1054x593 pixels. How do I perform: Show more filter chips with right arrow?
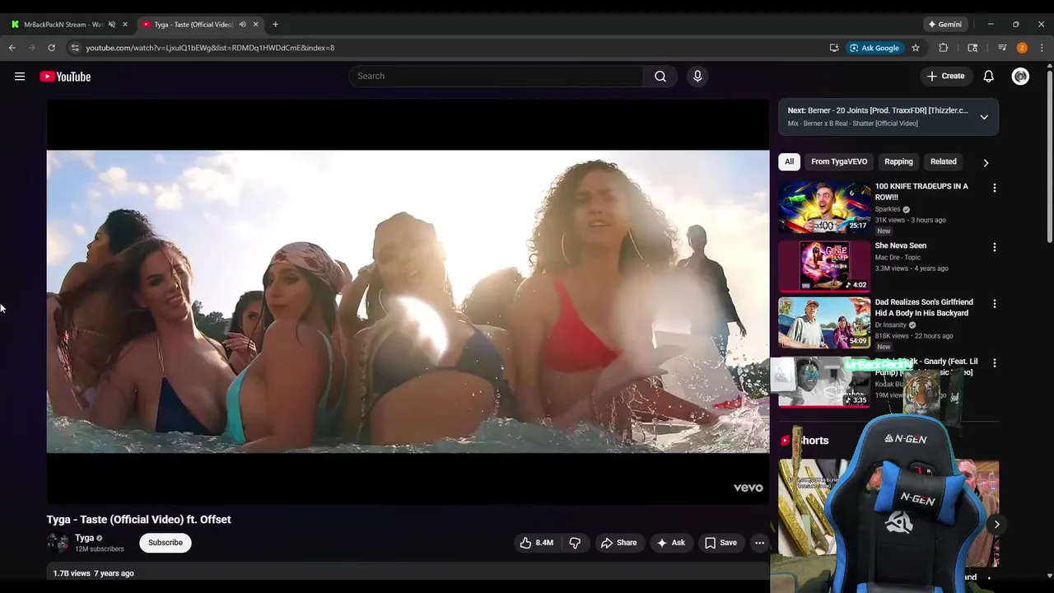986,162
